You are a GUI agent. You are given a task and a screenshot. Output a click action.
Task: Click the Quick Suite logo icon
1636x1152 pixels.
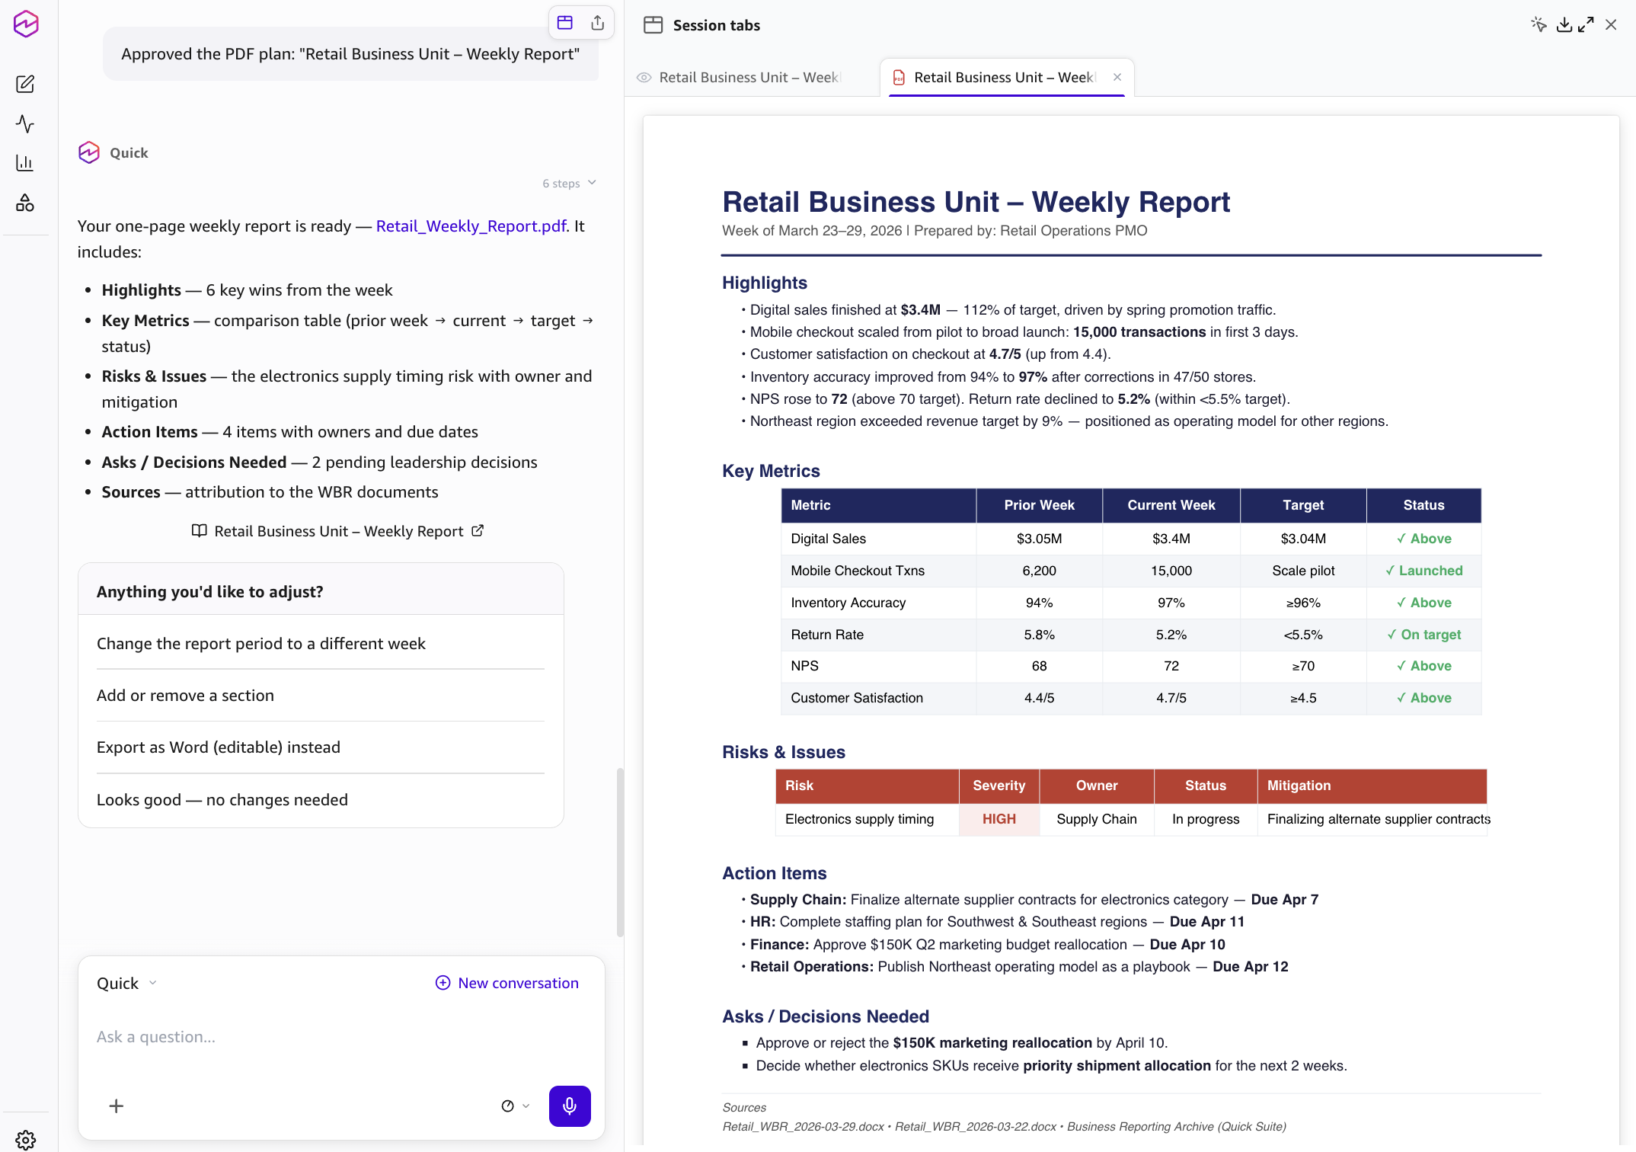[26, 24]
